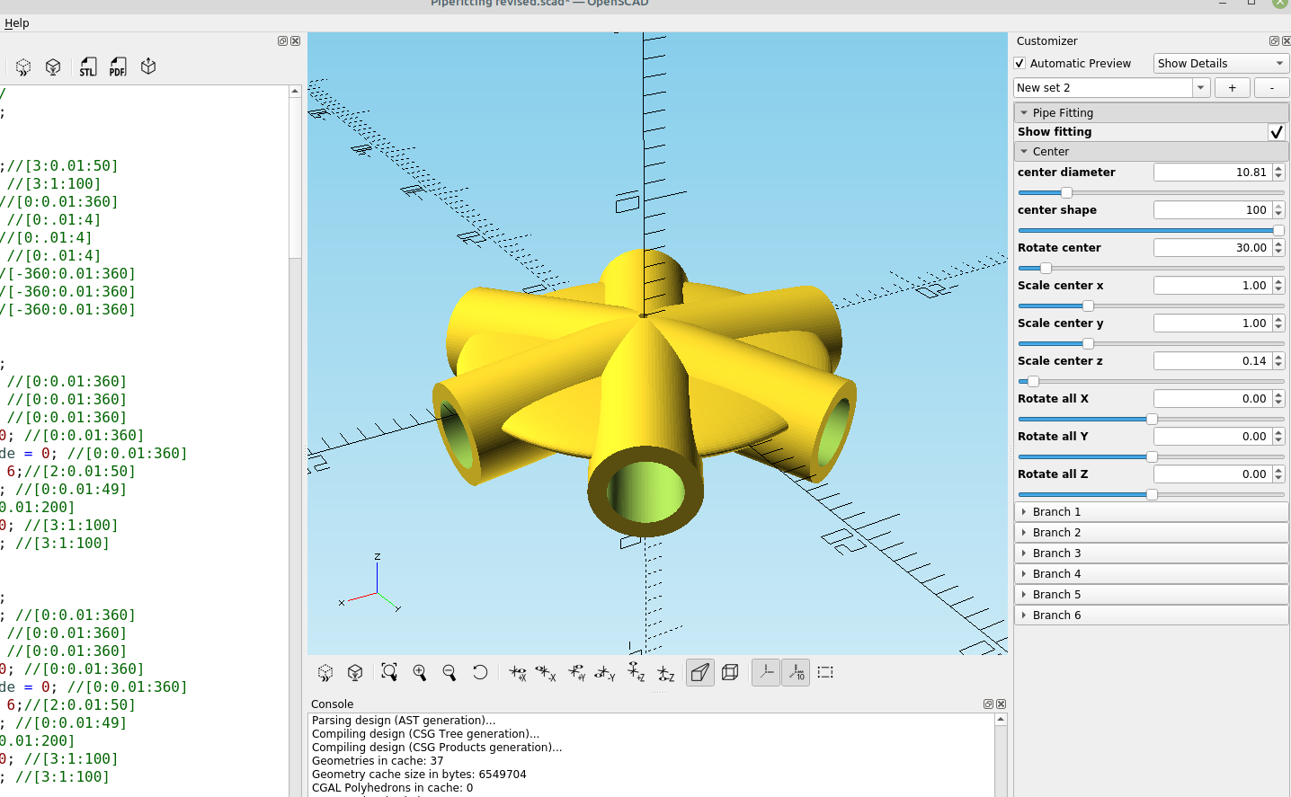Uncheck Show fitting in Pipe Fitting section

point(1277,131)
